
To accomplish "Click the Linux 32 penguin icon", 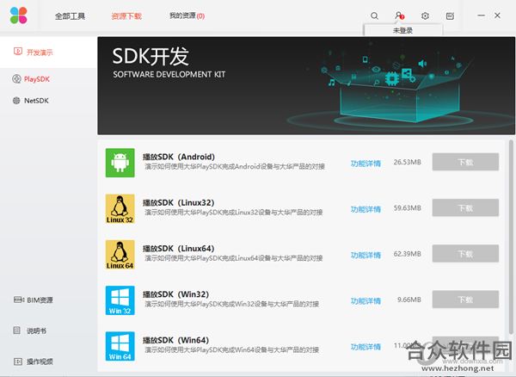I will [x=120, y=208].
